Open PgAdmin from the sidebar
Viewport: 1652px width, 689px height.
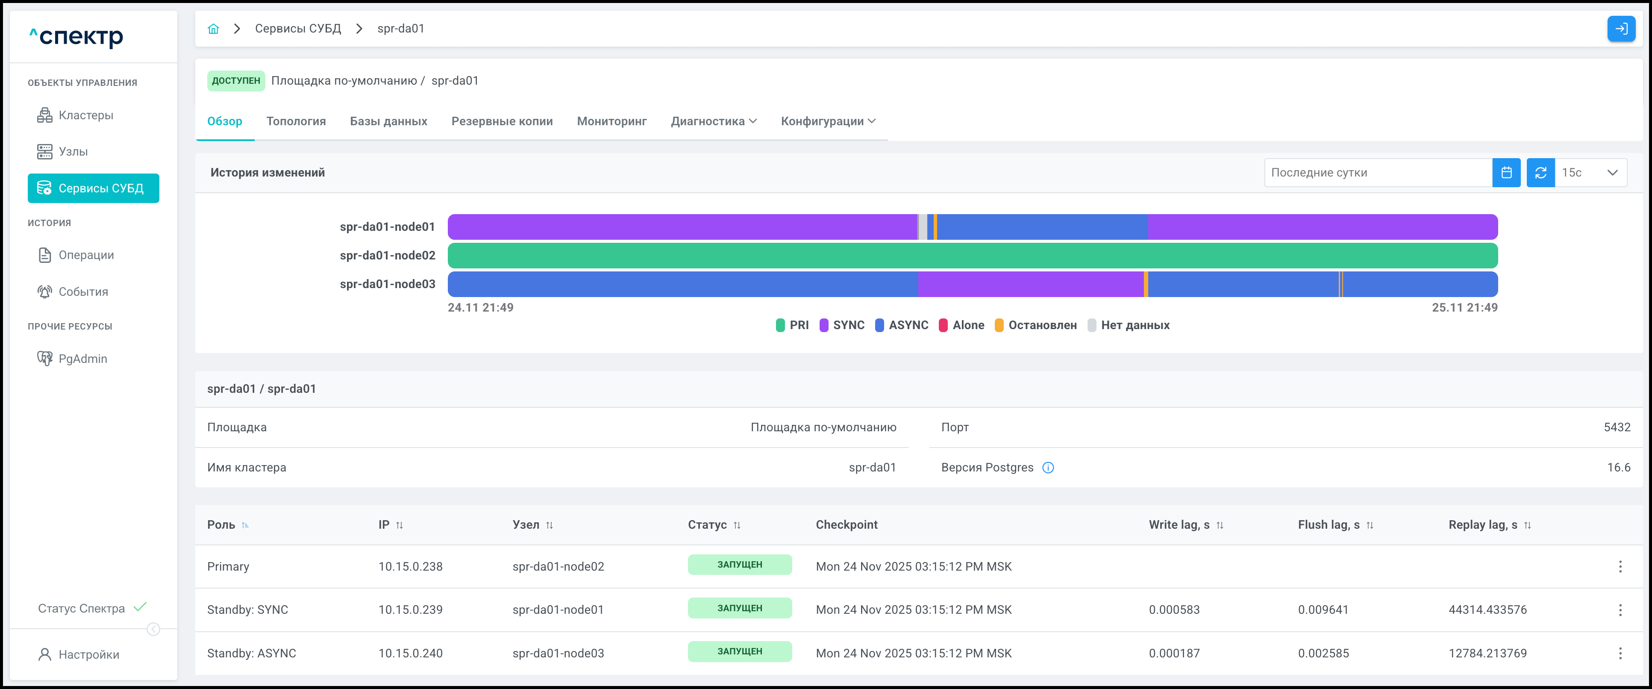[x=83, y=359]
